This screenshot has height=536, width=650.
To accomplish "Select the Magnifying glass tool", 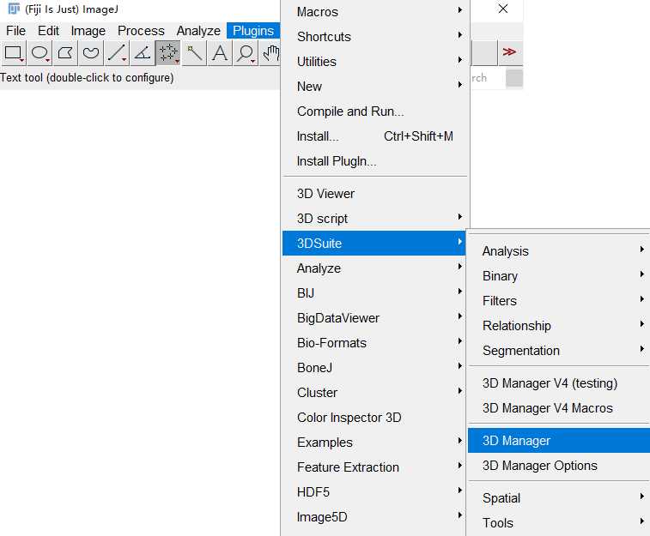I will pos(245,52).
